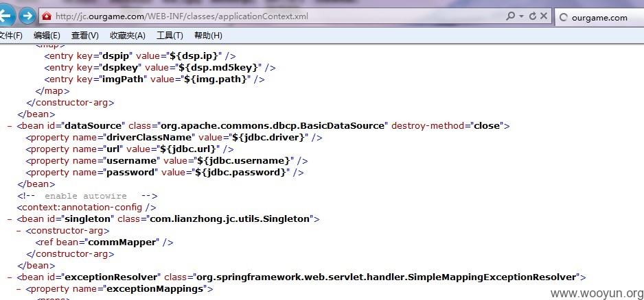Screen dimensions: 644x300
Task: Stop loading with the X icon
Action: pos(543,16)
